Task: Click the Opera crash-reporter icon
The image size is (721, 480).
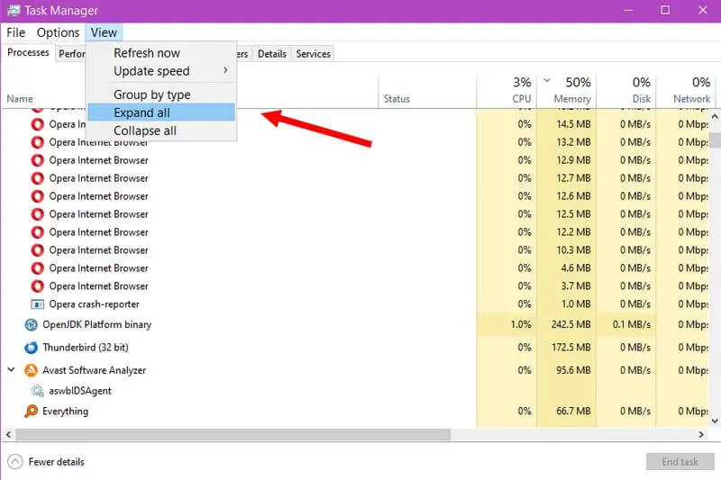Action: pyautogui.click(x=37, y=304)
